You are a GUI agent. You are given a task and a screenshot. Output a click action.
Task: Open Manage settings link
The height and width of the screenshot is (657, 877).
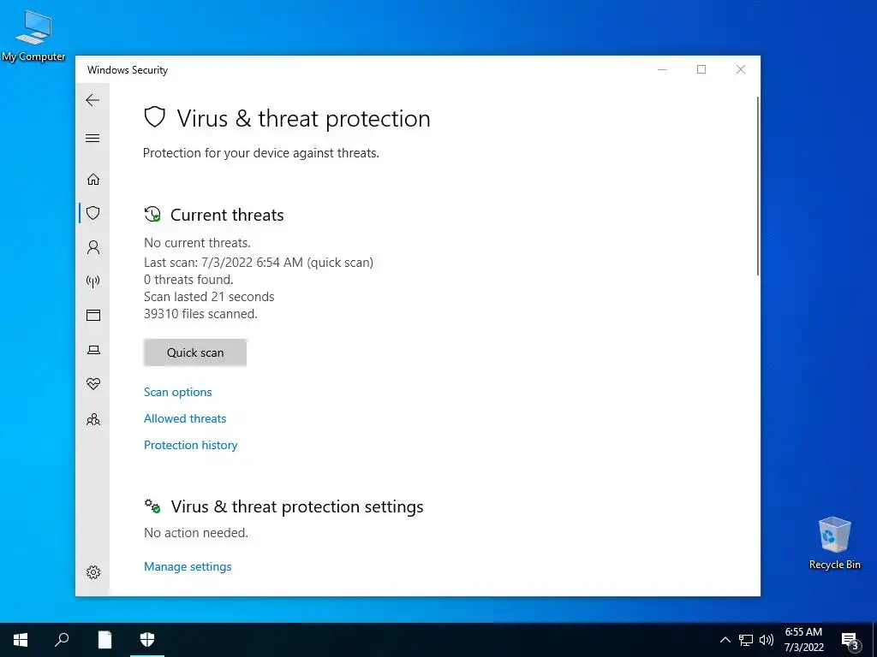pos(188,566)
